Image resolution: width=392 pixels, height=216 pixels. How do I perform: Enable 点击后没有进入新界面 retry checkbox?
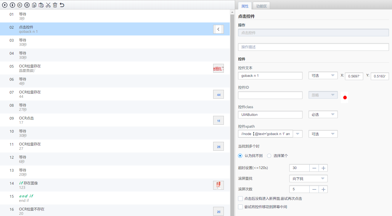[x=240, y=199]
